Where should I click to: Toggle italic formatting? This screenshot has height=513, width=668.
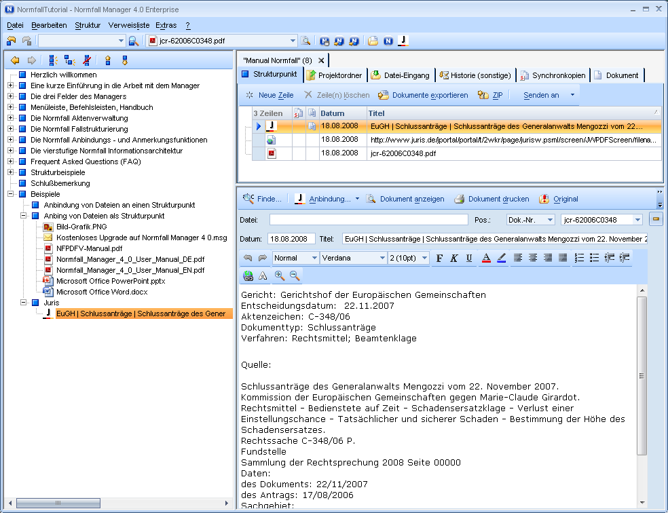[x=453, y=258]
